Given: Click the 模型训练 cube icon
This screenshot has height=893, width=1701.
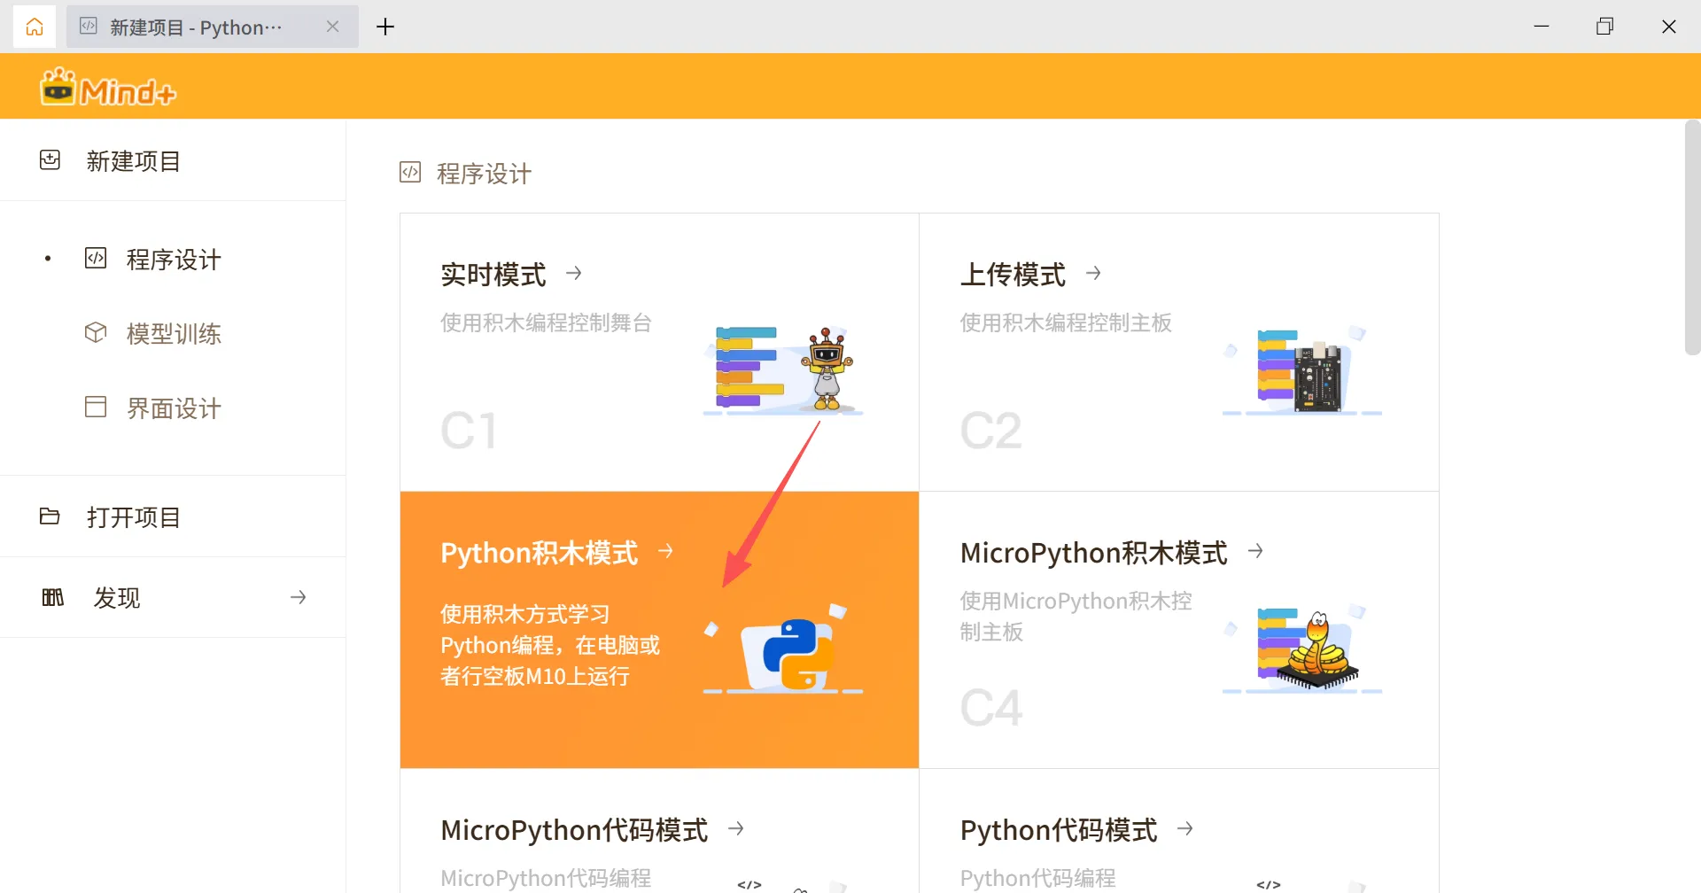Looking at the screenshot, I should (x=96, y=333).
